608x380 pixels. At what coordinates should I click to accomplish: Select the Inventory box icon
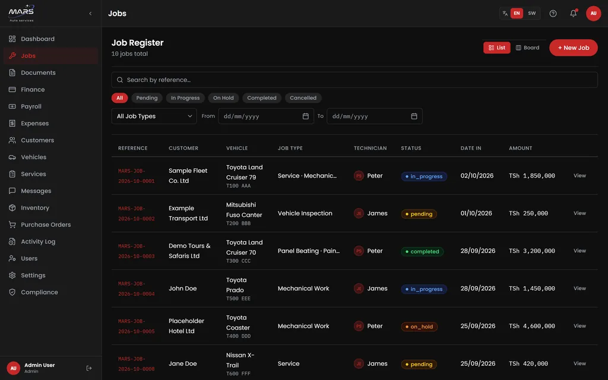(12, 208)
